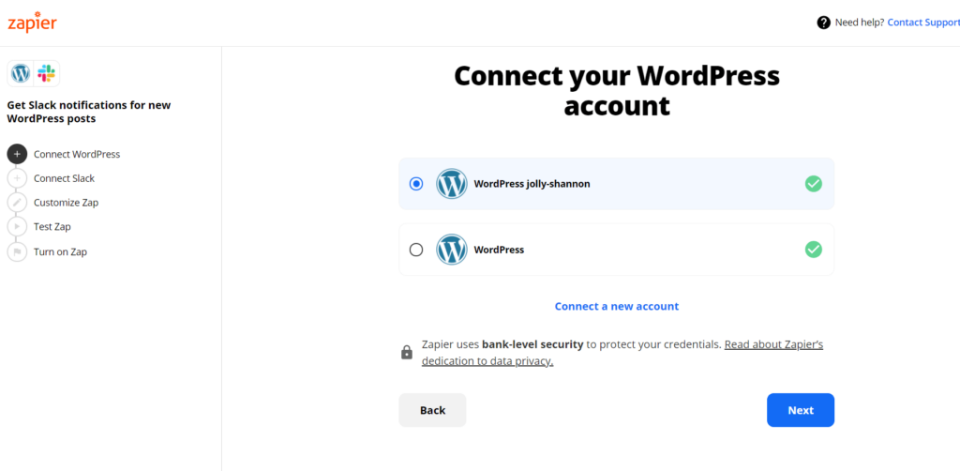Click the 'Need help?' text
The width and height of the screenshot is (960, 471).
click(860, 23)
